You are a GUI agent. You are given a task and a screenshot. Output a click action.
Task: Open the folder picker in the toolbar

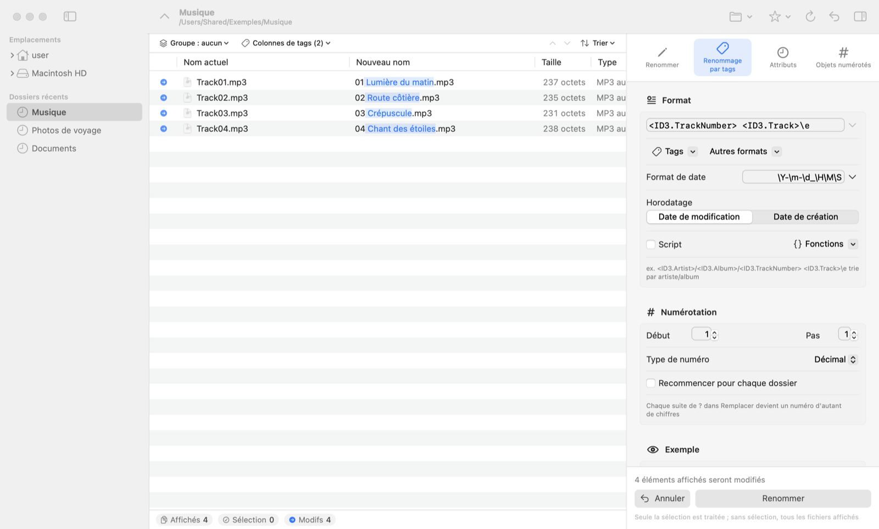741,16
